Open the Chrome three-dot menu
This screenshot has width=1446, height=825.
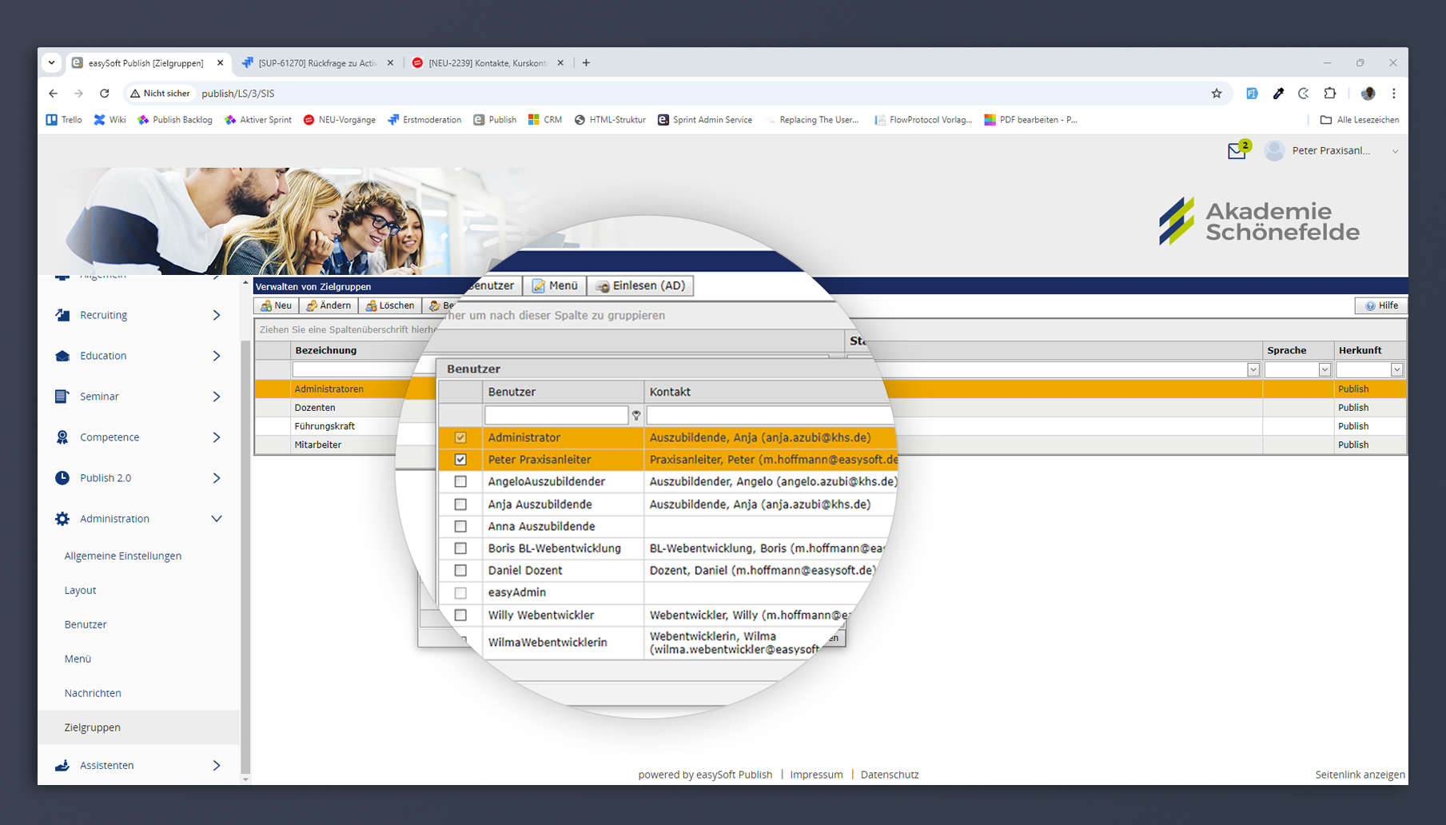pyautogui.click(x=1394, y=94)
